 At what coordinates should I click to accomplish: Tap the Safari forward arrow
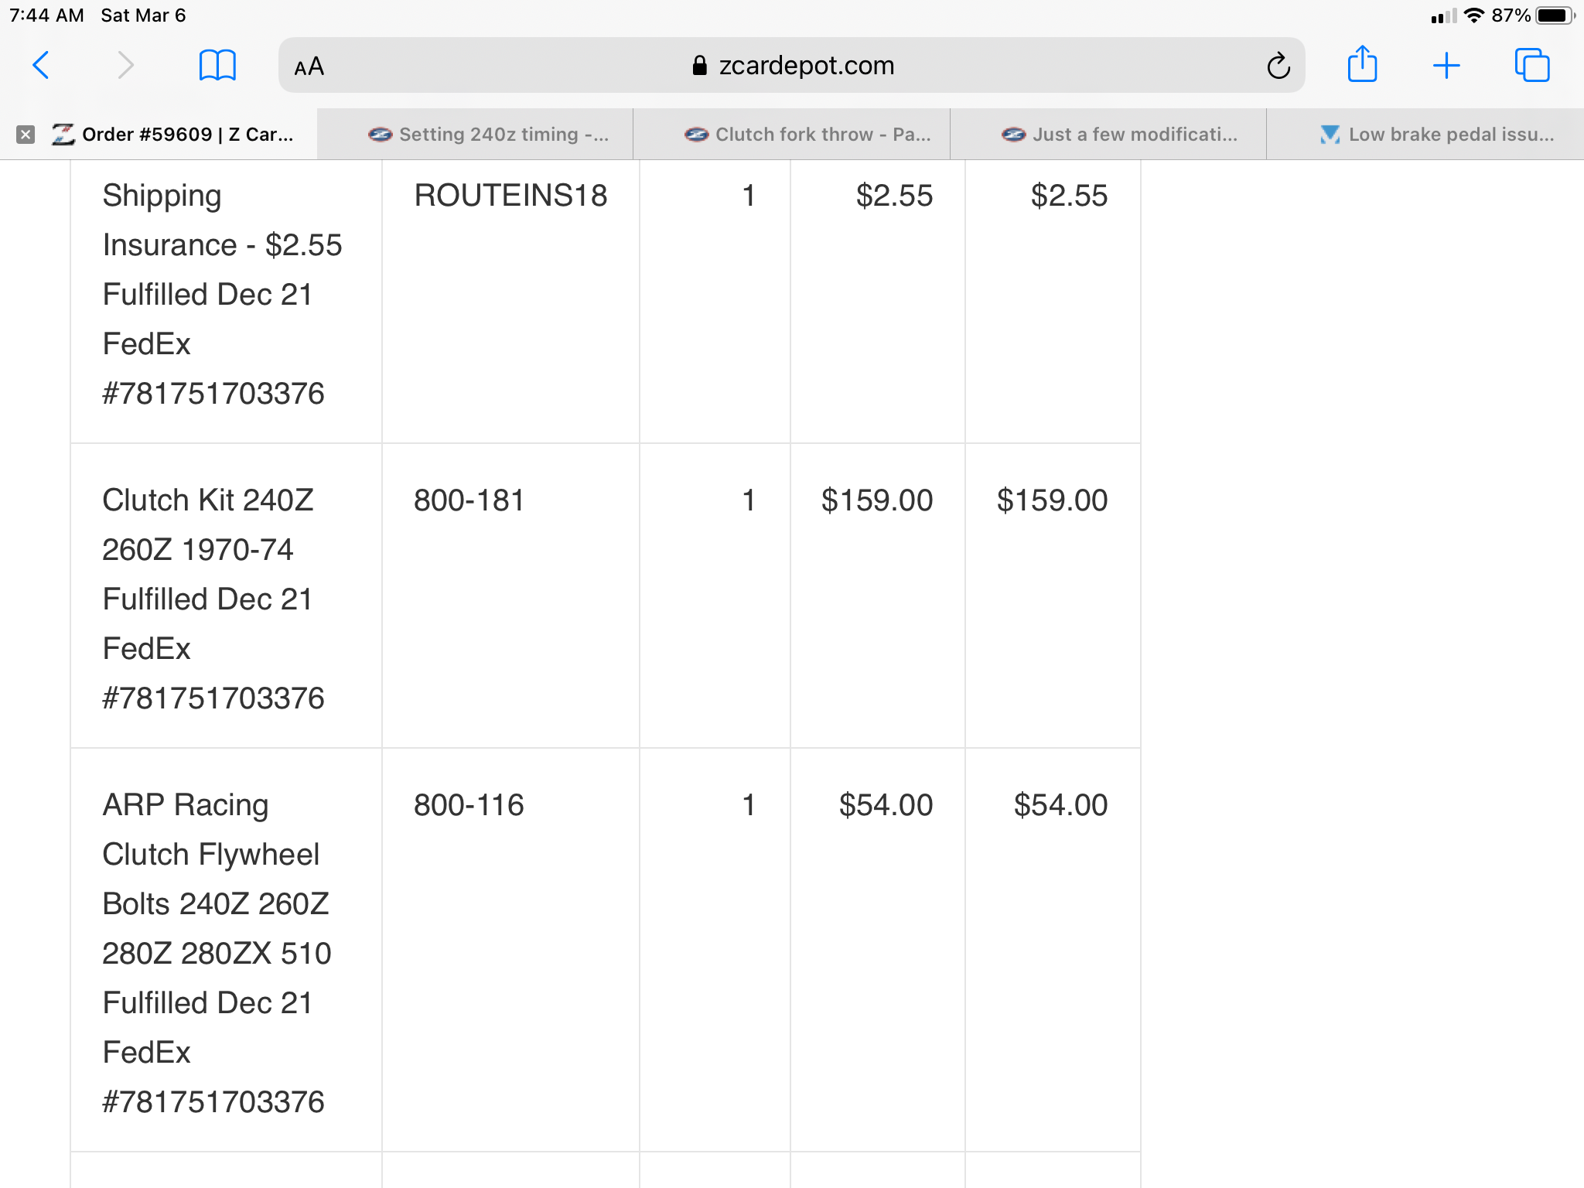[125, 66]
